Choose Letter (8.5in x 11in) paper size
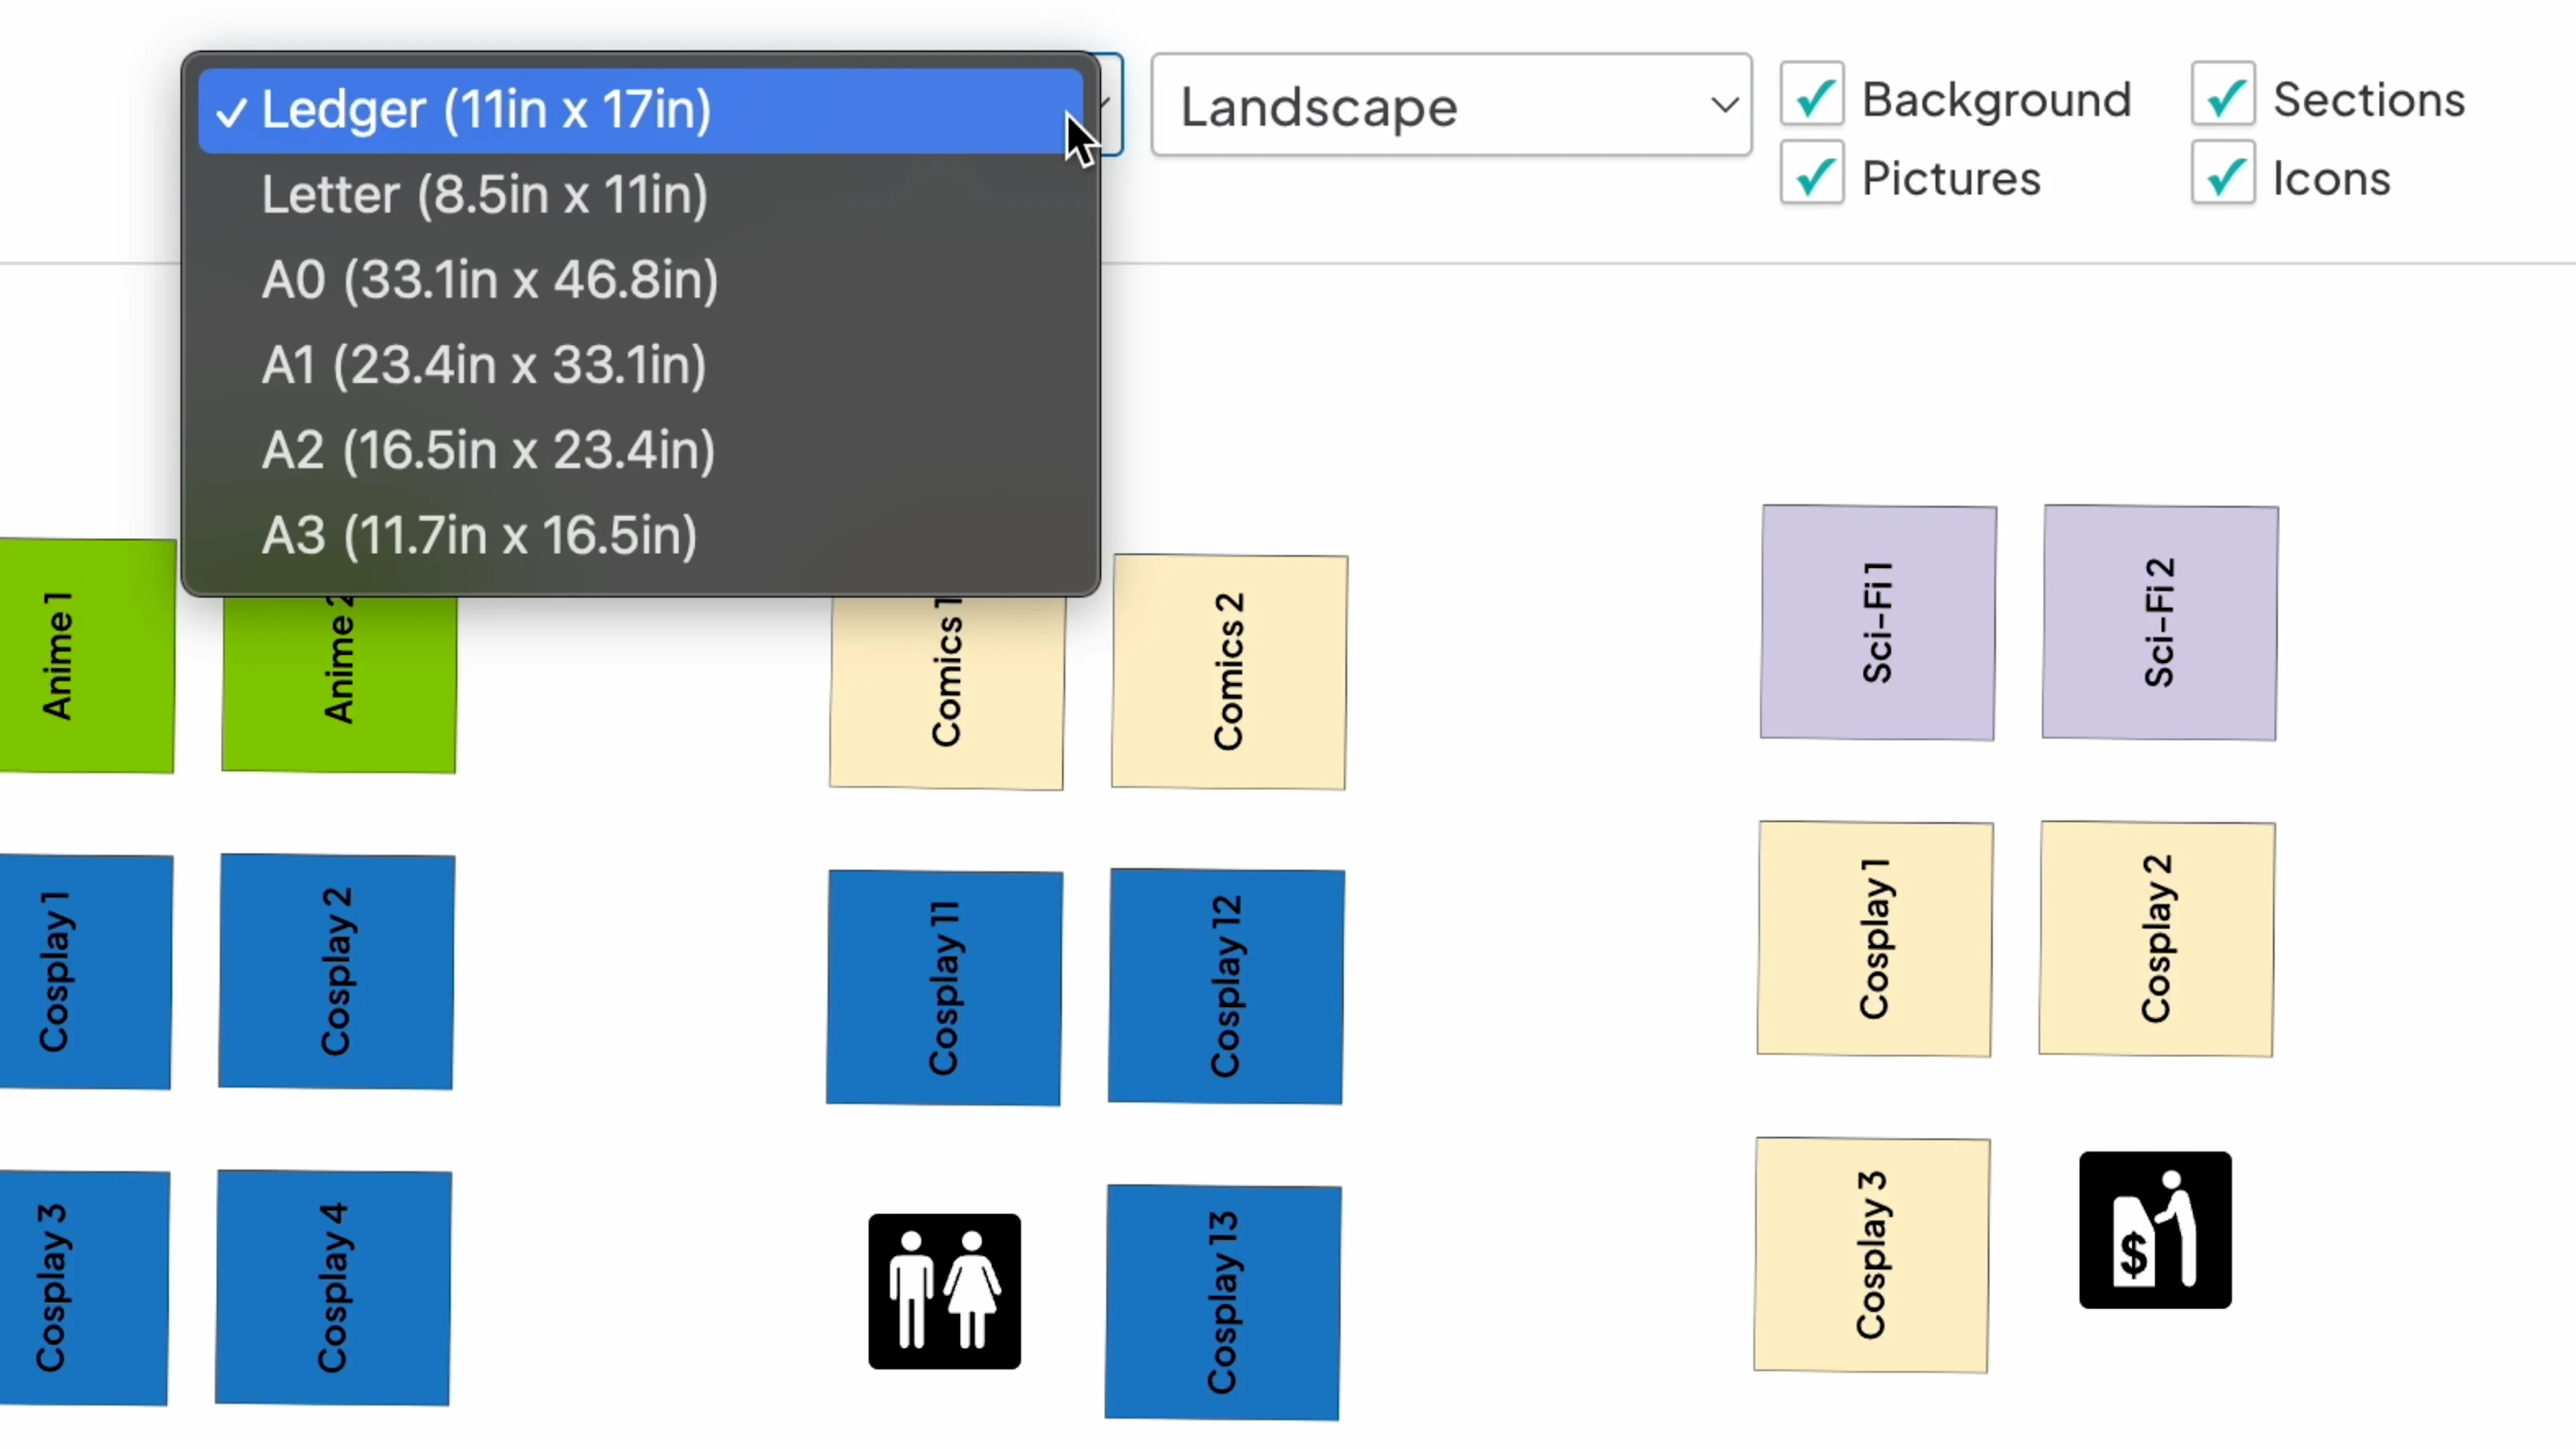 [641, 195]
